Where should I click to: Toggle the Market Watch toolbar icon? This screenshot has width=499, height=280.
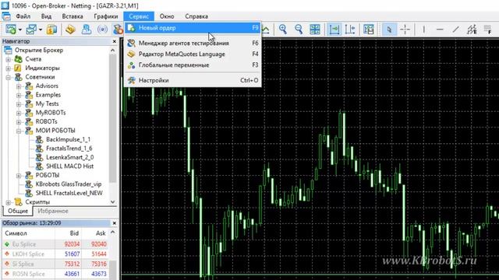pos(52,30)
